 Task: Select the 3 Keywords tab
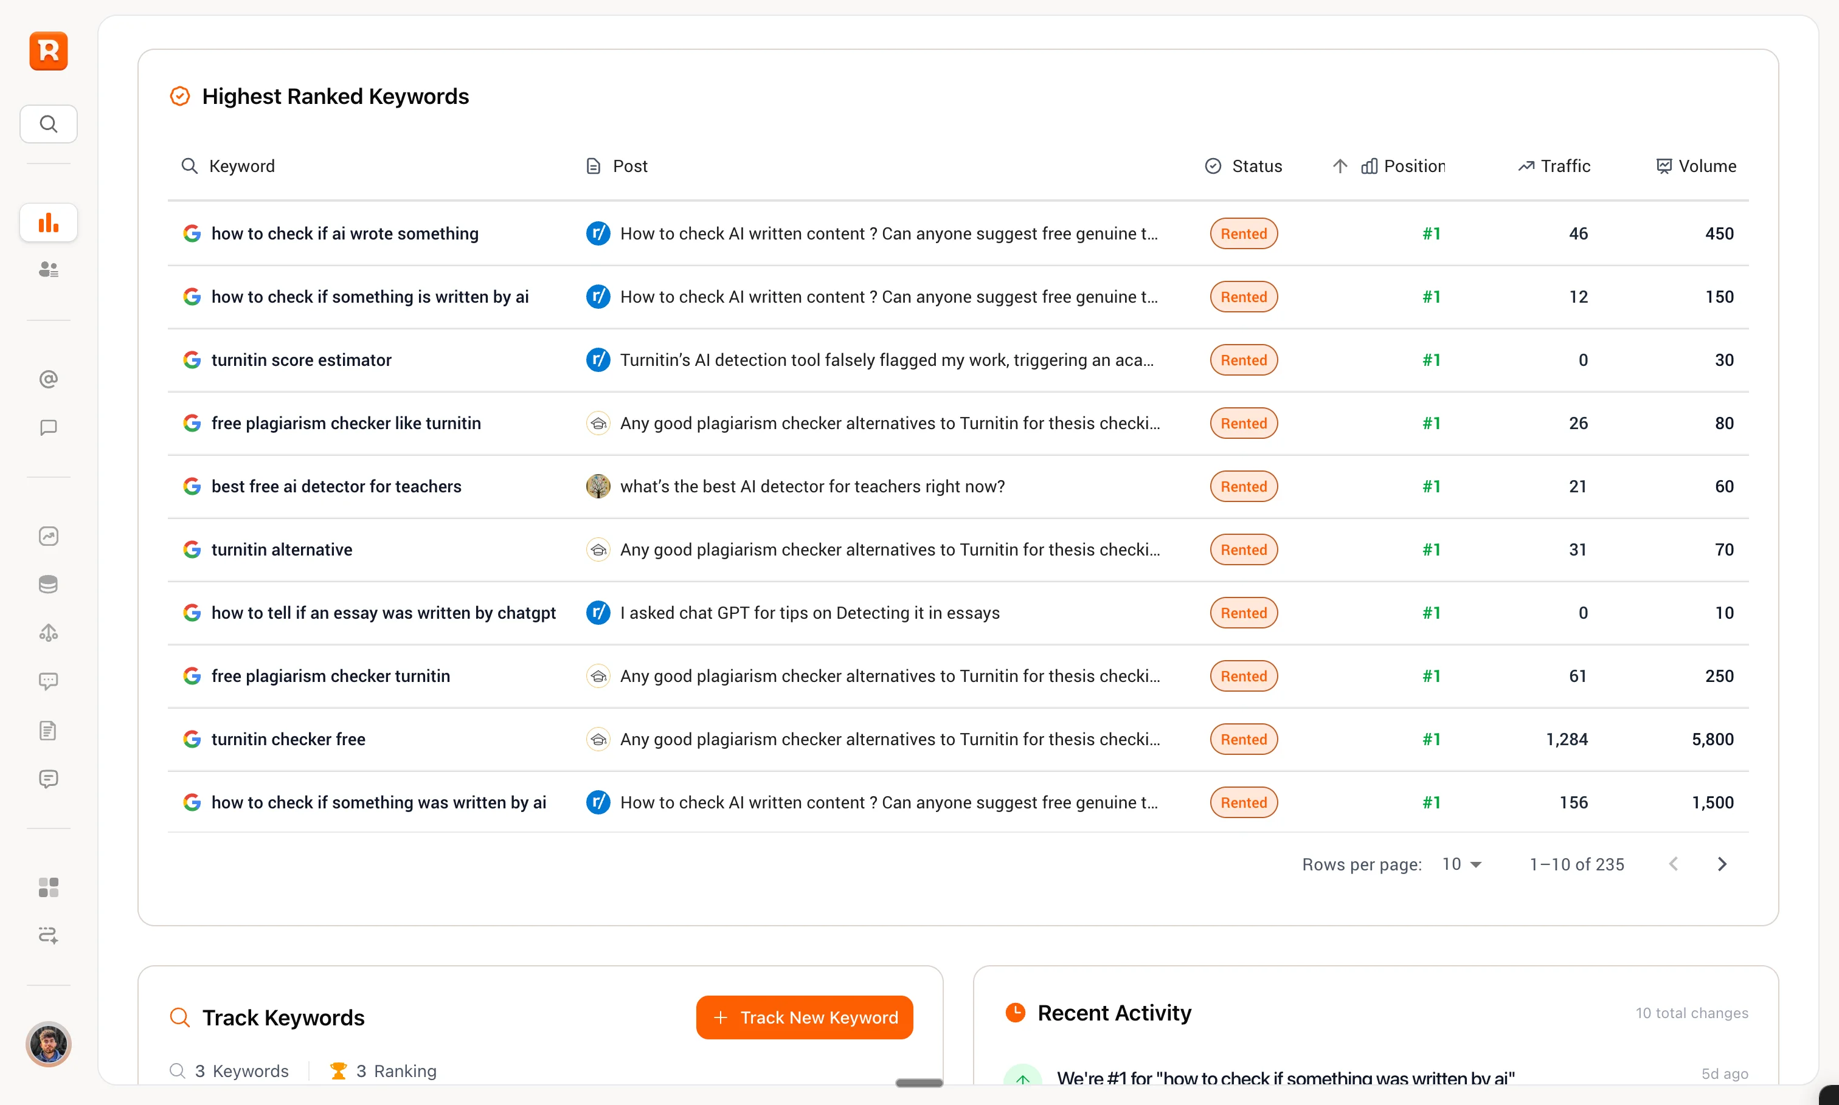coord(229,1072)
